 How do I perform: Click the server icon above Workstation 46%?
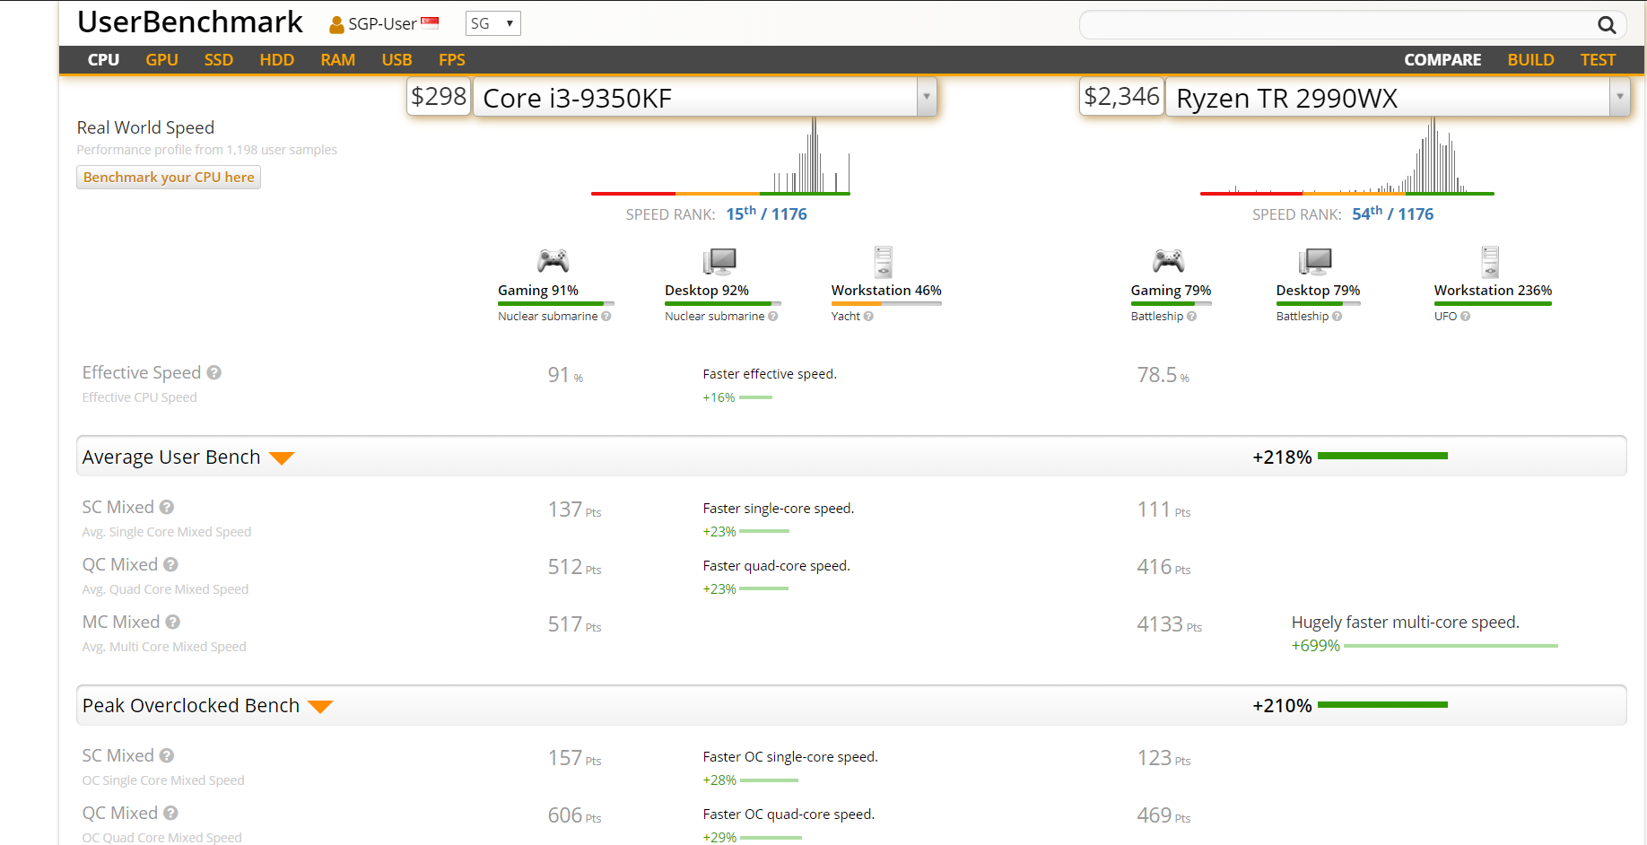point(884,261)
